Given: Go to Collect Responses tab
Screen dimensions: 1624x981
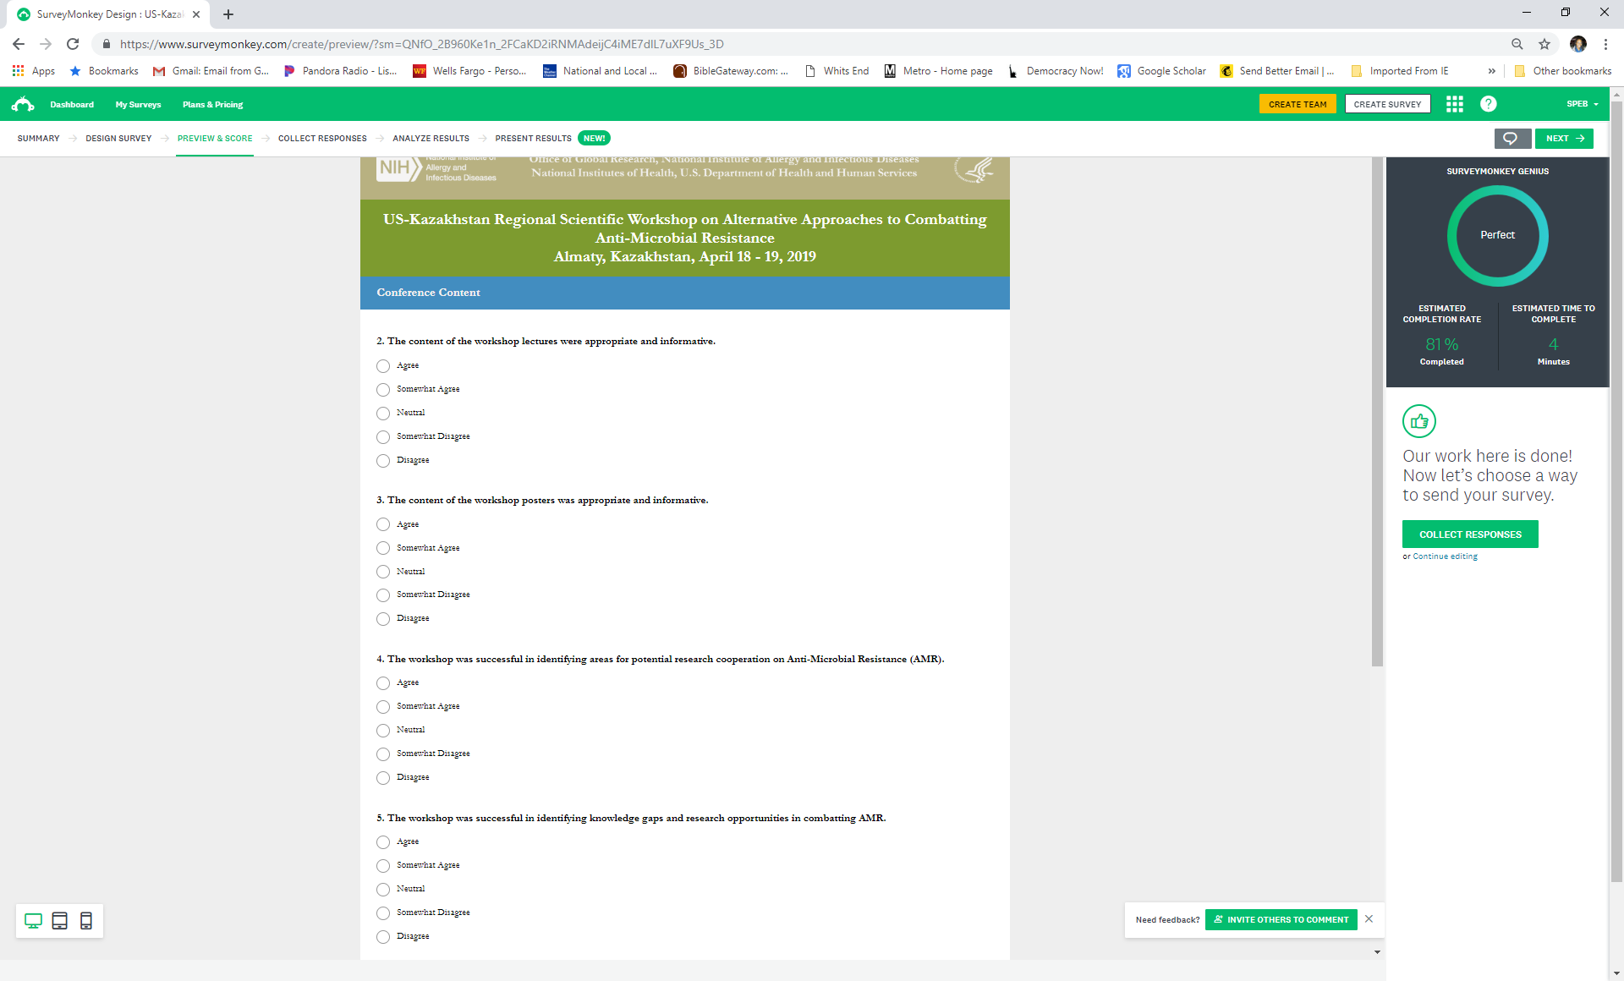Looking at the screenshot, I should [x=322, y=139].
